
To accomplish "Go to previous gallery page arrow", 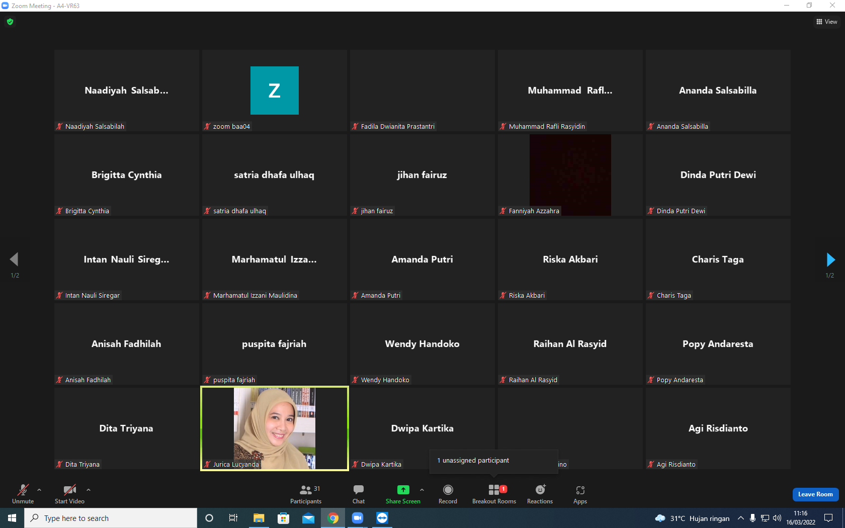I will click(14, 259).
